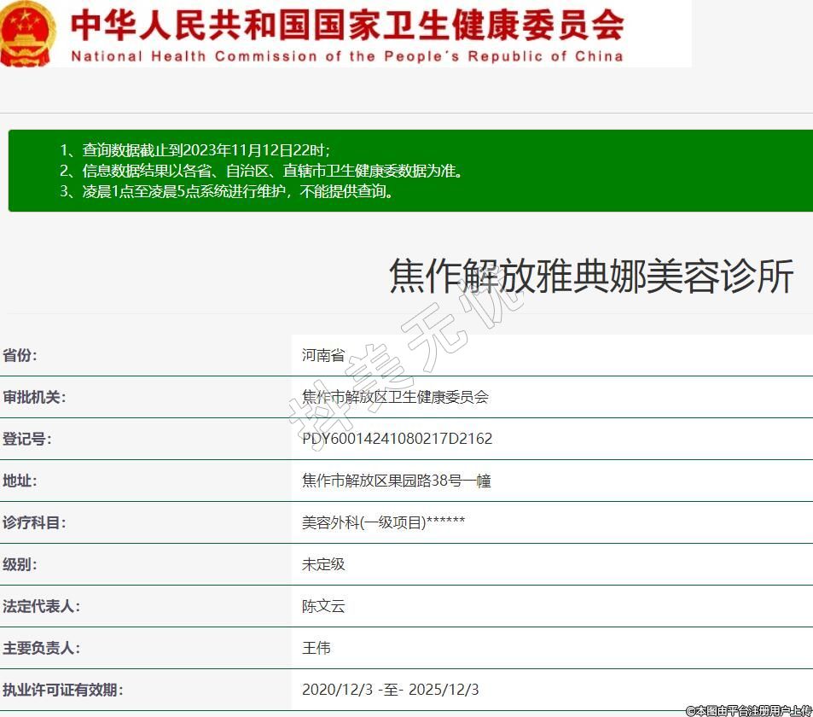Click the approving authority value 焦作市解放区卫生健康委员会
The image size is (813, 717).
click(x=395, y=397)
